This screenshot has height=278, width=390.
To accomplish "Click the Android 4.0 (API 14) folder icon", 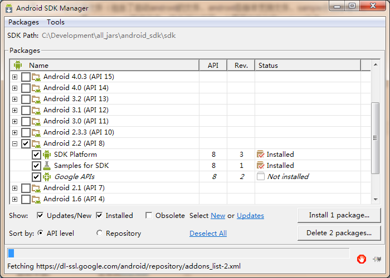I will pyautogui.click(x=36, y=88).
